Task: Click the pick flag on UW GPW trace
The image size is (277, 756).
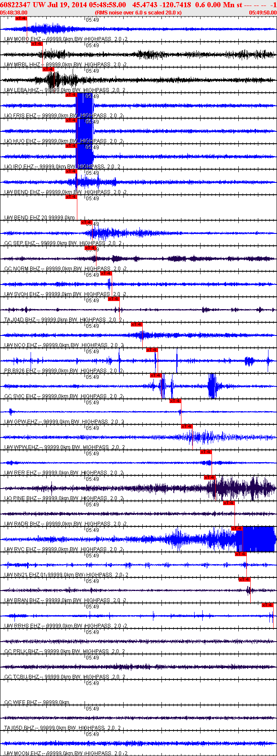Action: pos(175,401)
